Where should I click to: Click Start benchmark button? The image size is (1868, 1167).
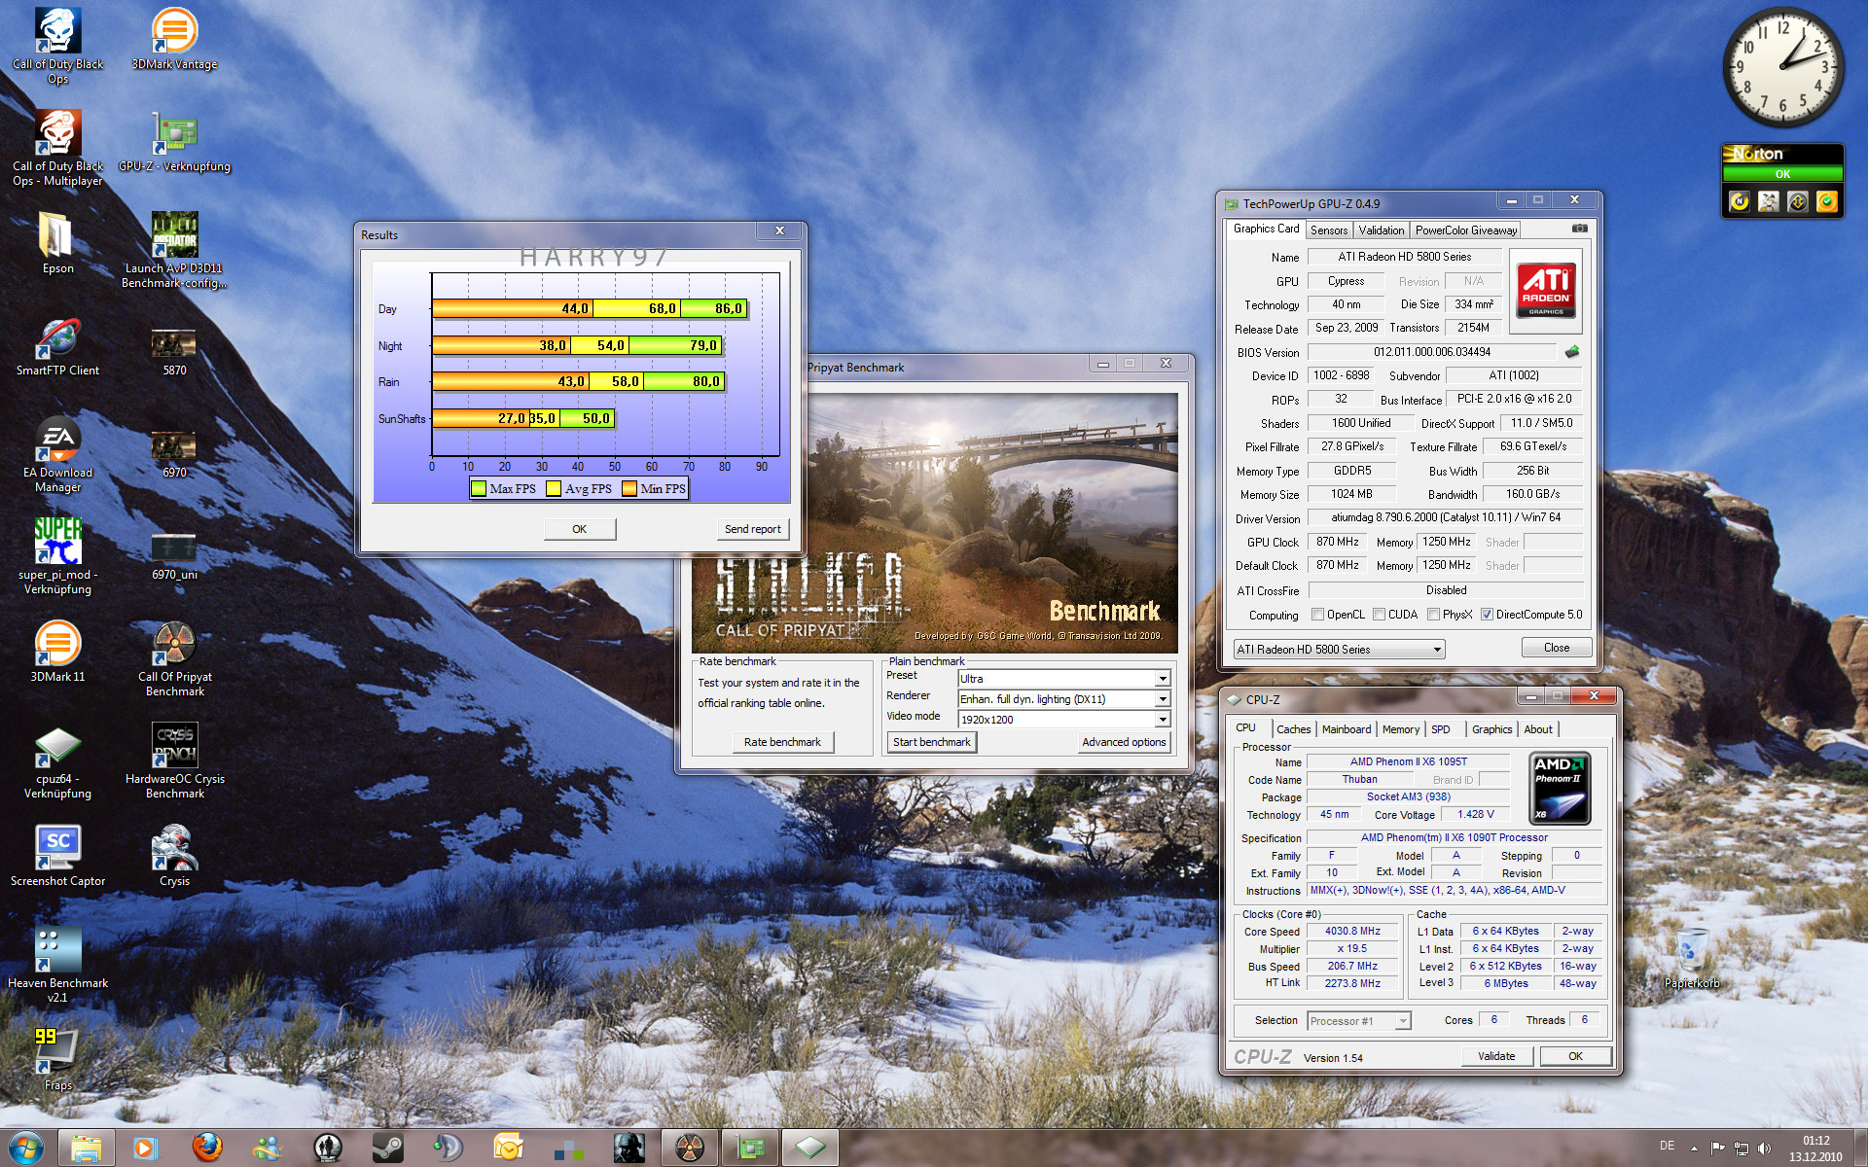coord(931,742)
